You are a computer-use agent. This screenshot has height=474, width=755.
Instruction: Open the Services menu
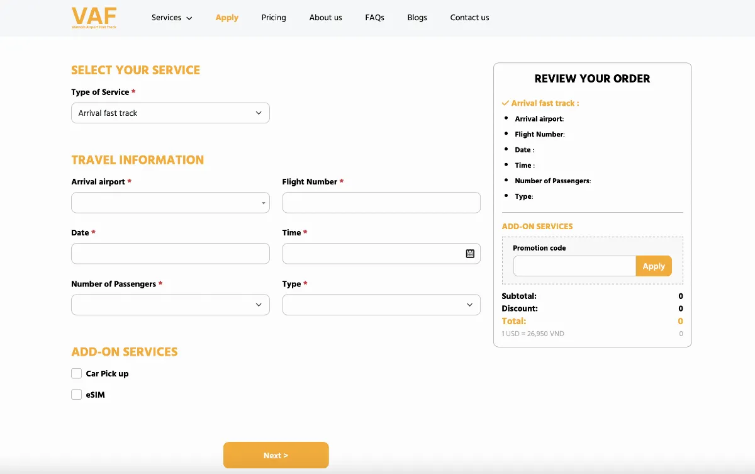pyautogui.click(x=172, y=18)
